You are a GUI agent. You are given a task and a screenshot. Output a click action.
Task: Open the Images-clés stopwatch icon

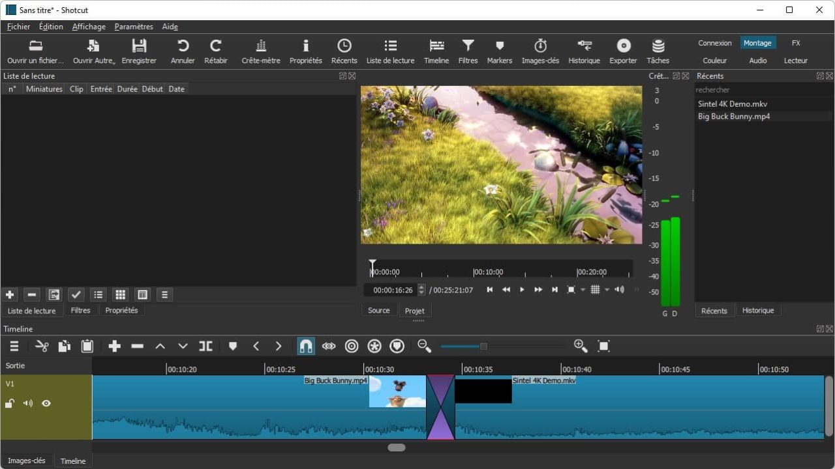coord(541,46)
